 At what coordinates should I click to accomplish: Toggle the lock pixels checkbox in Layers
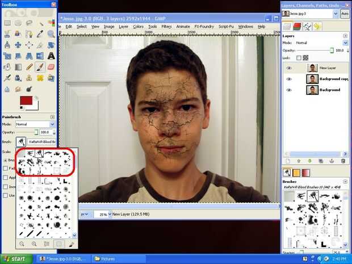299,58
